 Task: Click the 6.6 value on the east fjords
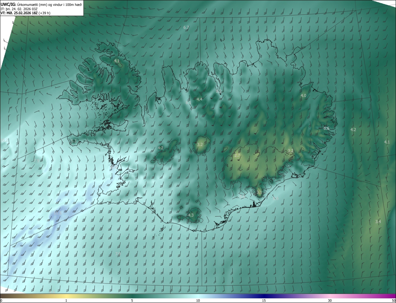326,128
